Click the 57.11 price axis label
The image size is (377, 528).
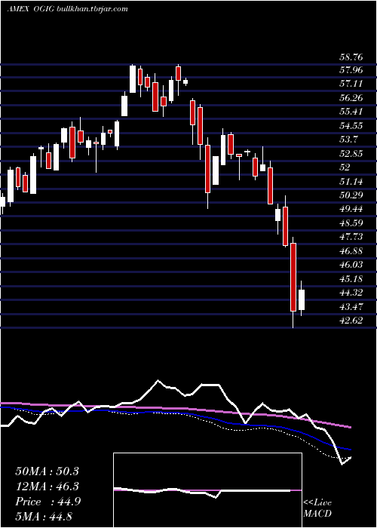tap(351, 84)
